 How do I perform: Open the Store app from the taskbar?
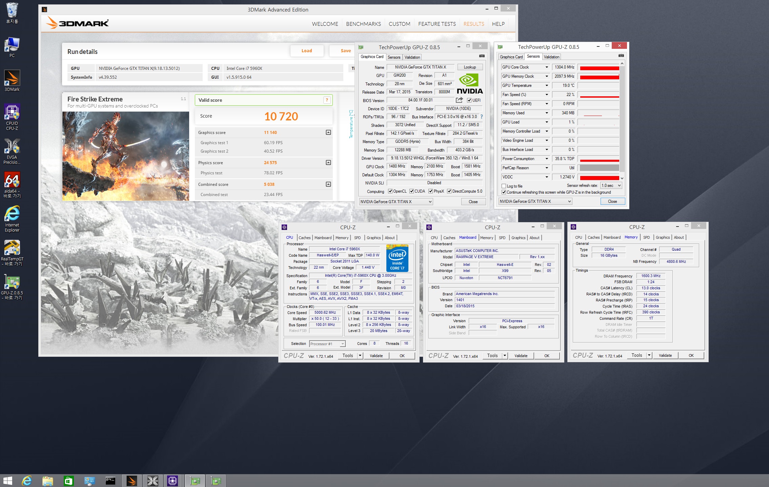pyautogui.click(x=68, y=481)
